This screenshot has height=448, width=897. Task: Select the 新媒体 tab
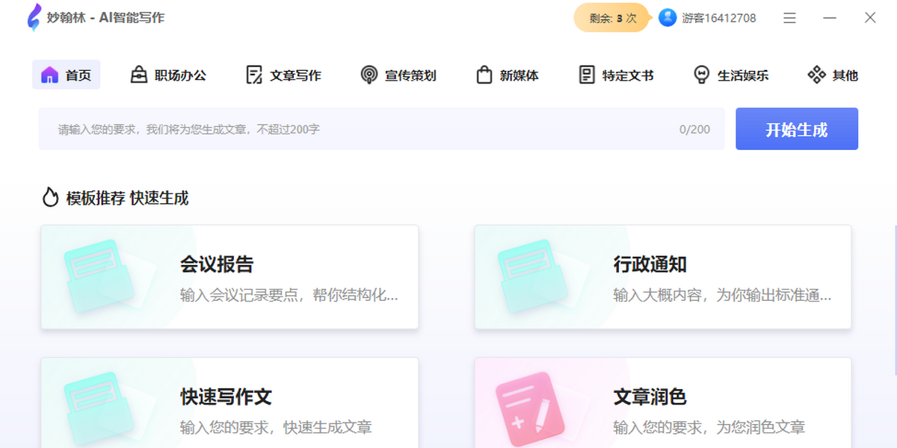pos(508,75)
